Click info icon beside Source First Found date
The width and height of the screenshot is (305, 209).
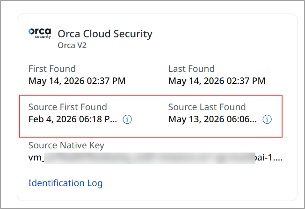pyautogui.click(x=127, y=119)
